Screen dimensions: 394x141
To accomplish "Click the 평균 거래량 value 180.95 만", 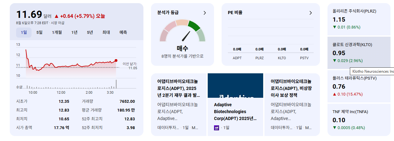I will click(x=126, y=110).
